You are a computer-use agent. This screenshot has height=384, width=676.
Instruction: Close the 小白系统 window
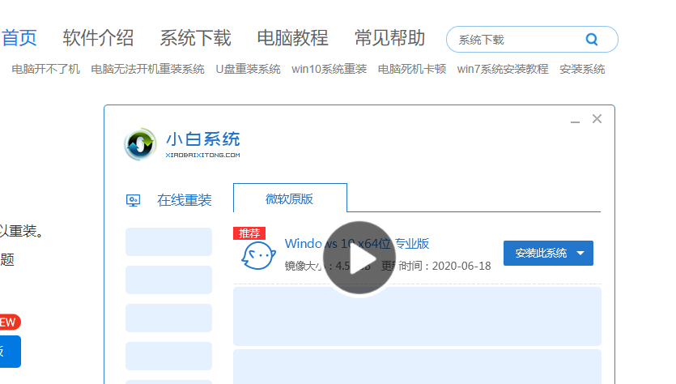pos(597,119)
